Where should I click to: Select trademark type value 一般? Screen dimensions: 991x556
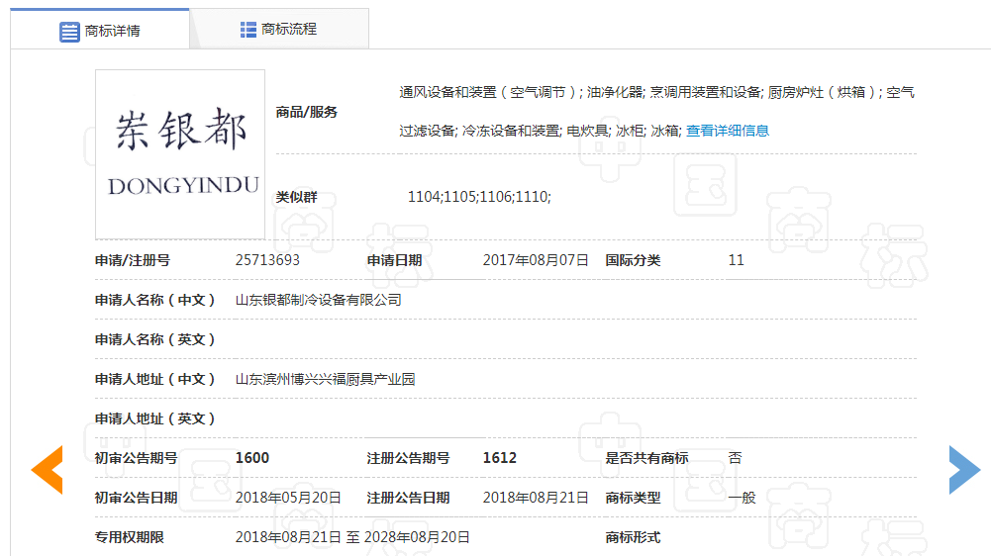pos(742,498)
